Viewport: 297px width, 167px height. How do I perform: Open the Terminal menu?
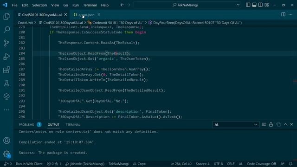(90, 5)
